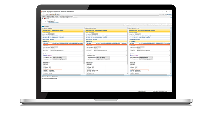Viewport: 212px width, 113px height.
Task: Click Form Name field in Old Definition
Action: click(x=67, y=51)
